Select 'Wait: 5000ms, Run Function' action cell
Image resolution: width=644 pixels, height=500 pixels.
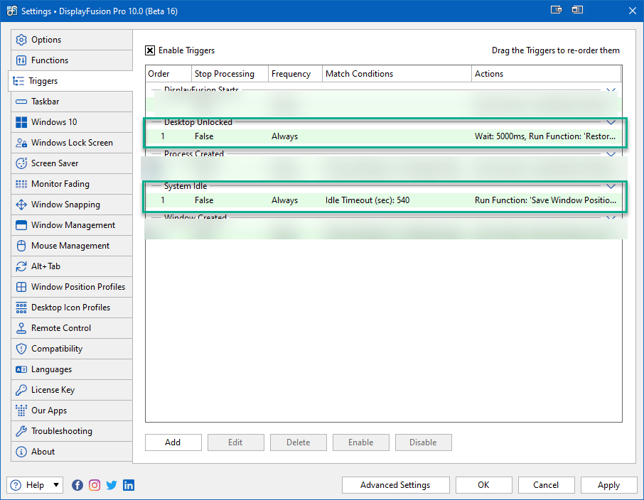(545, 136)
